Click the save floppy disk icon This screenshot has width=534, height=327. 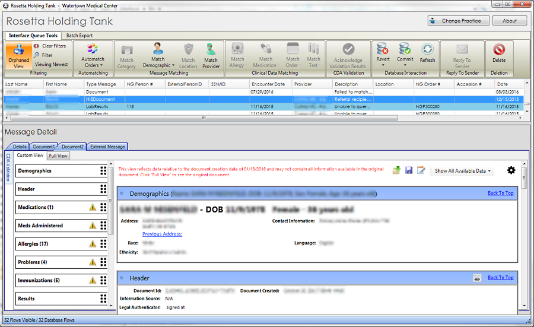(409, 170)
